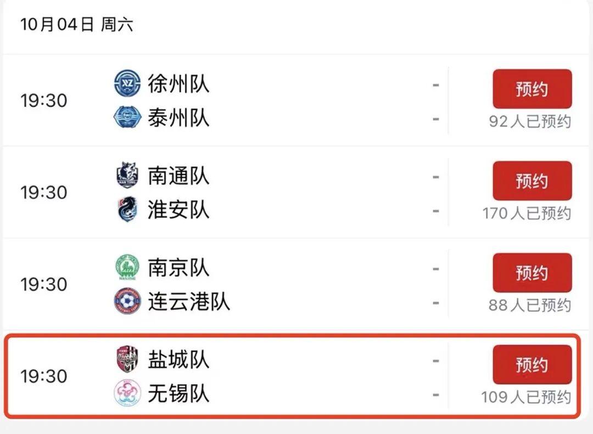Screen dimensions: 593x434
Task: Tap the 19:30 time of 南京队 match
Action: pyautogui.click(x=44, y=285)
